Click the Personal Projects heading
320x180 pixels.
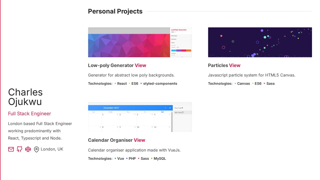pyautogui.click(x=115, y=11)
